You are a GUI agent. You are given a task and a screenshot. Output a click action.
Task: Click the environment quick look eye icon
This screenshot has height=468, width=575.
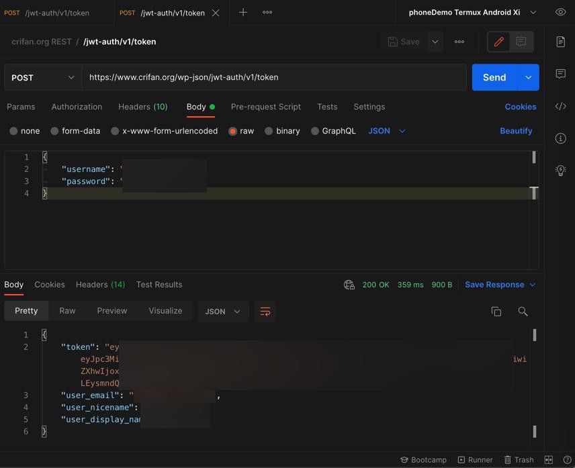click(560, 12)
